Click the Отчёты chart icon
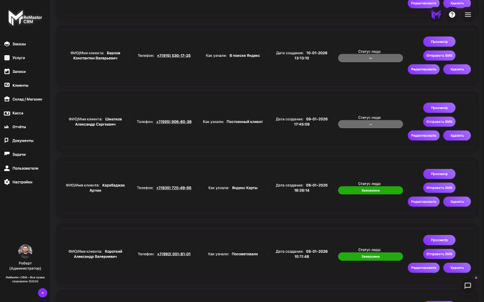Viewport: 484px width, 302px height. coord(7,127)
